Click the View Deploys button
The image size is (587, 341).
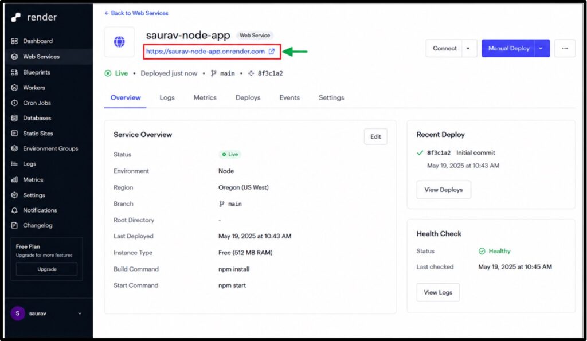pos(444,190)
